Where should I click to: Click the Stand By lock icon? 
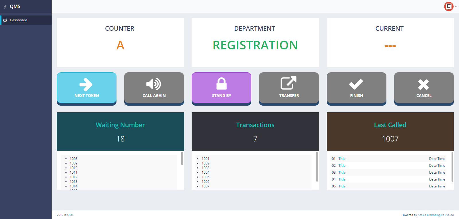coord(221,84)
